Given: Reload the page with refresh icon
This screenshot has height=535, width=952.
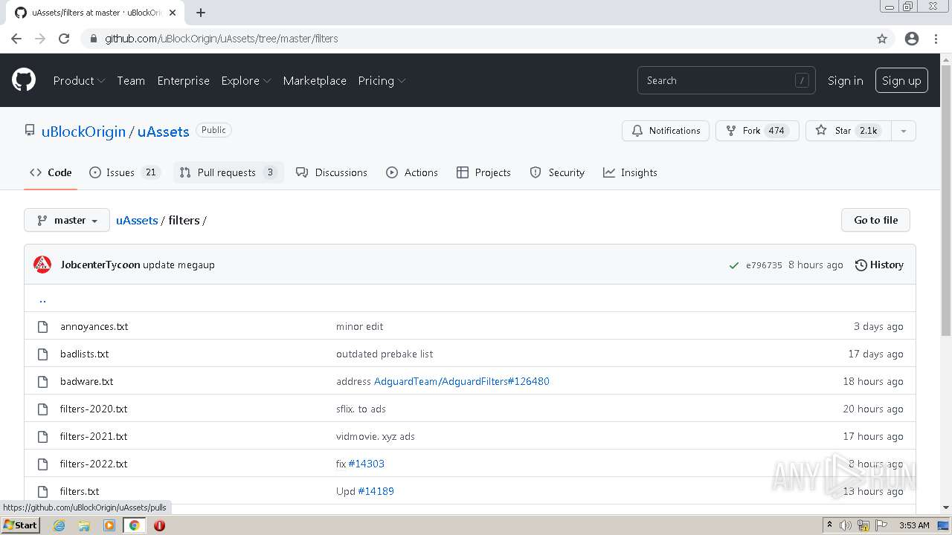Looking at the screenshot, I should [x=64, y=39].
